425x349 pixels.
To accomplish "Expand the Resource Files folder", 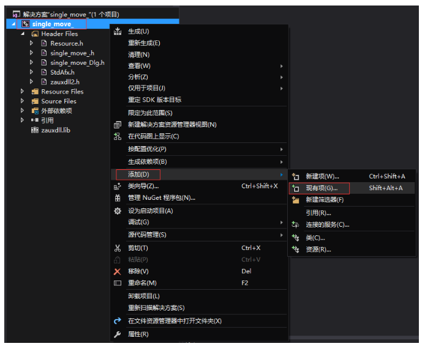I will 22,92.
